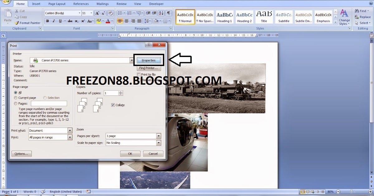Toggle the Collate checkbox

[113, 105]
